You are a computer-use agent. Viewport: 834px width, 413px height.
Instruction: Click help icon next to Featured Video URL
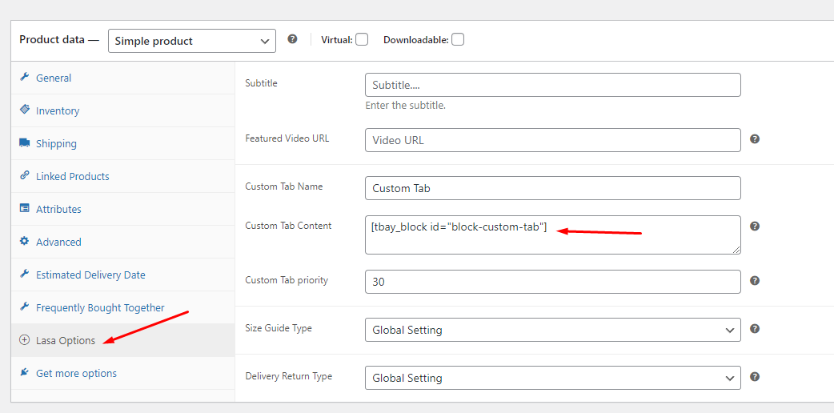(x=755, y=139)
